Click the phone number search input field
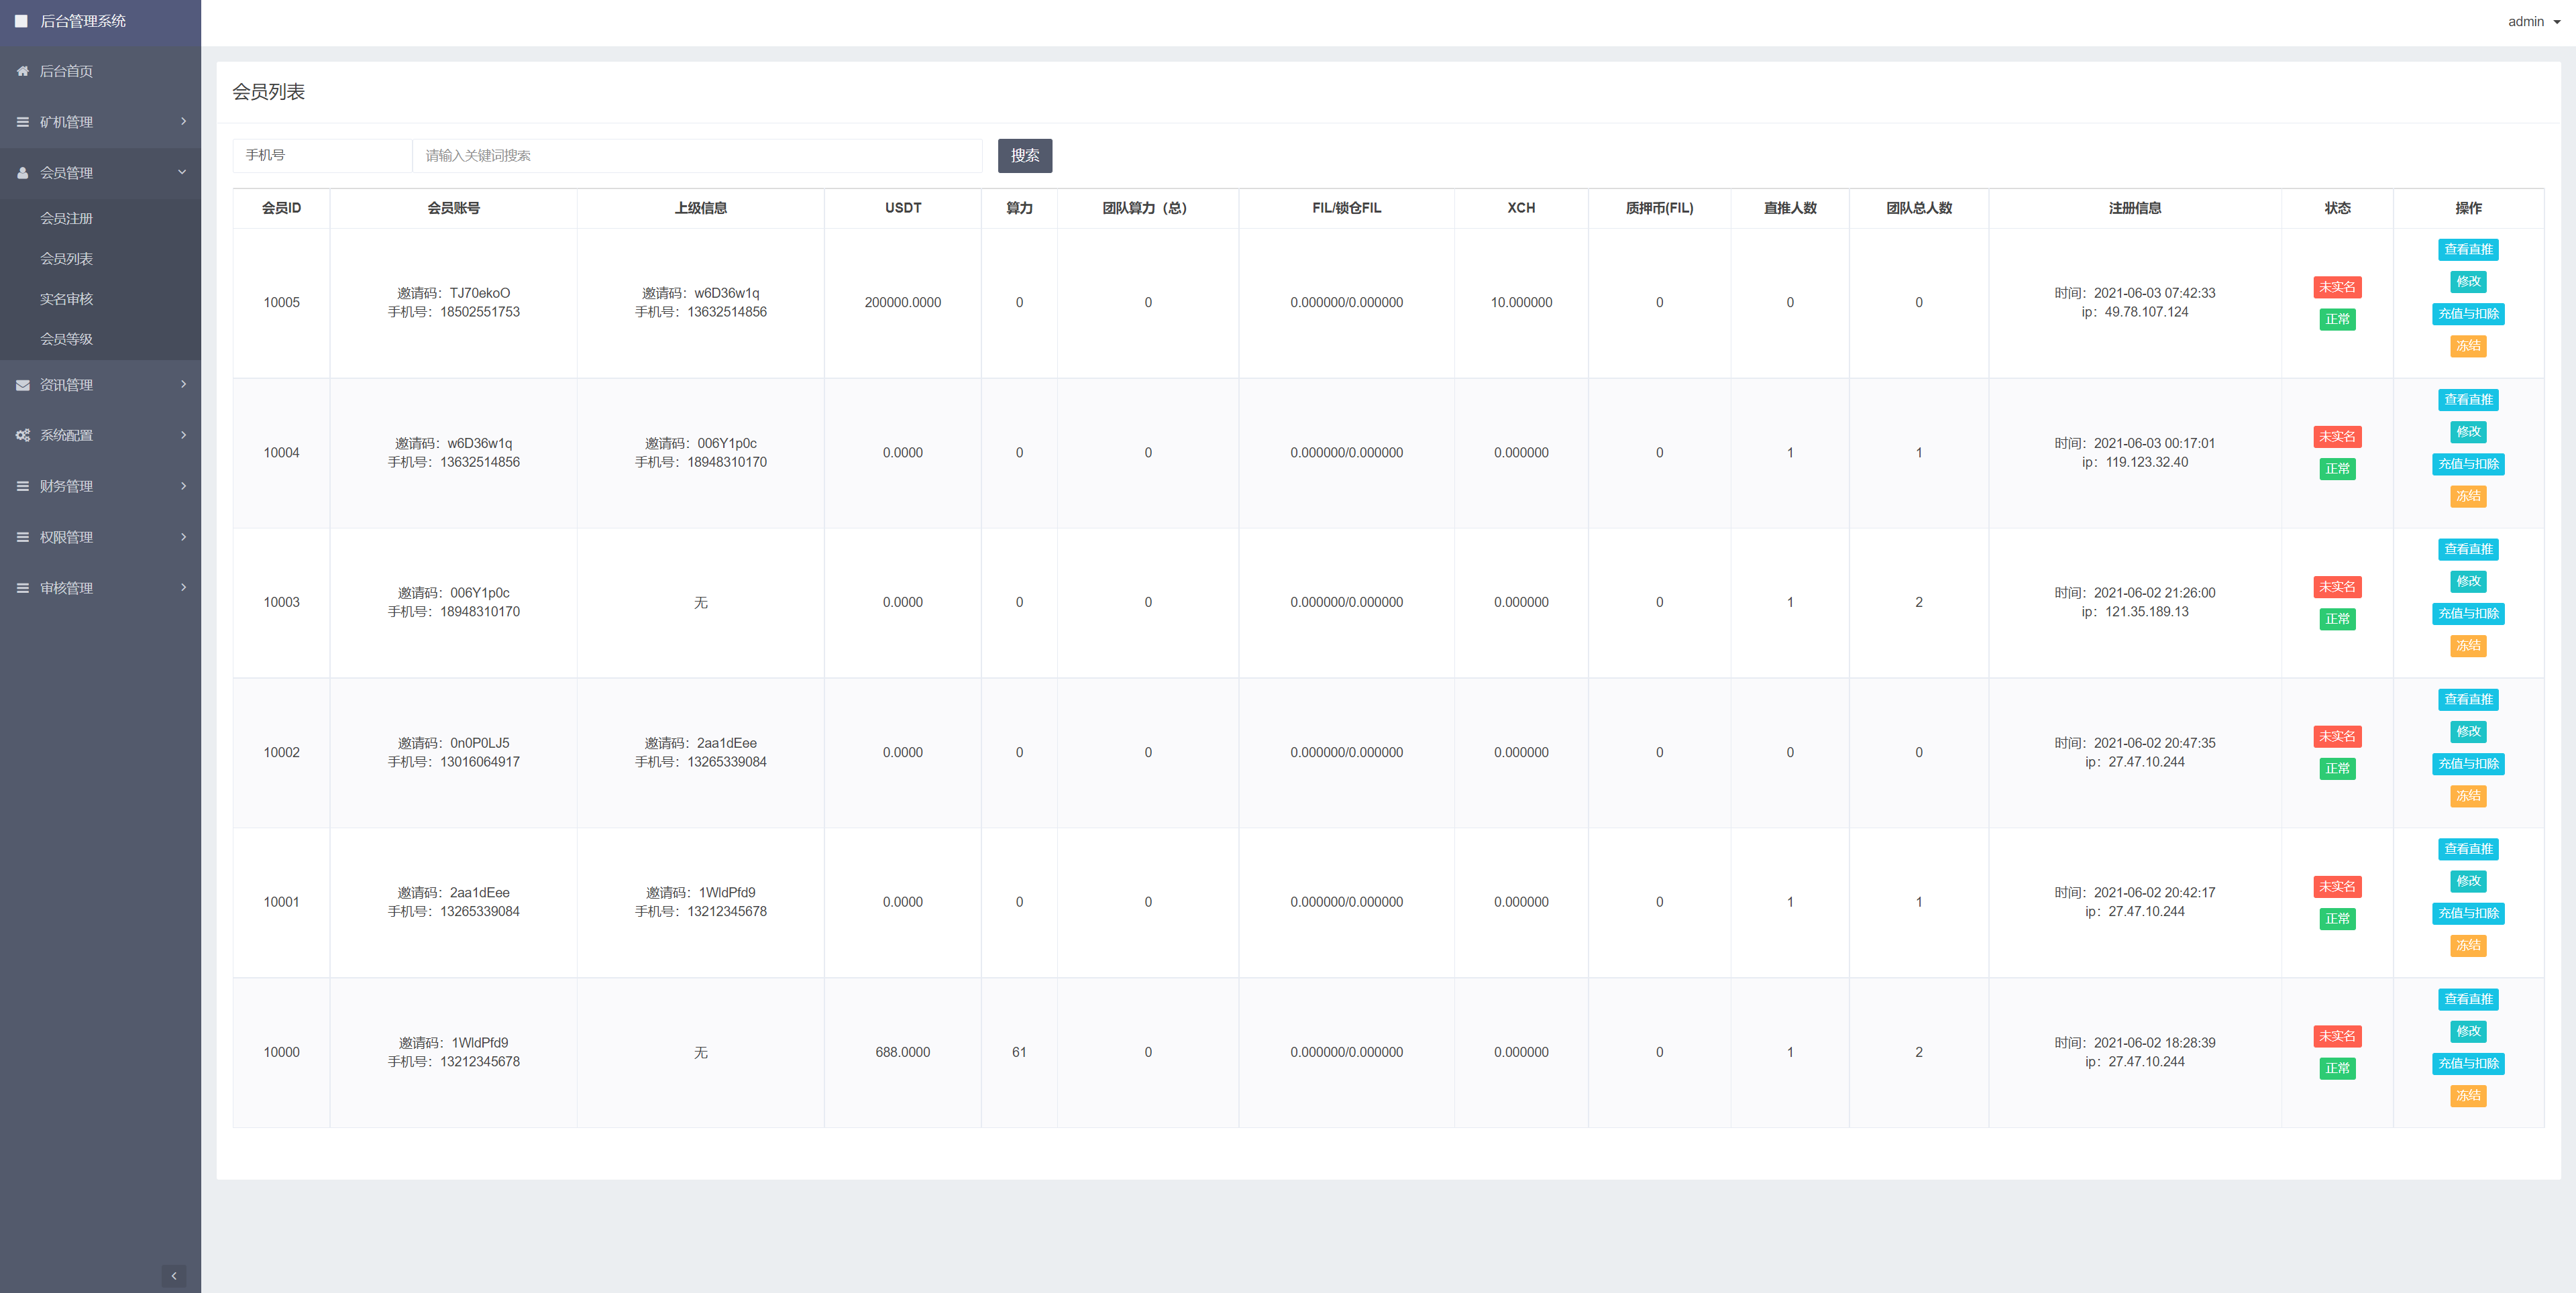This screenshot has height=1293, width=2576. point(696,155)
